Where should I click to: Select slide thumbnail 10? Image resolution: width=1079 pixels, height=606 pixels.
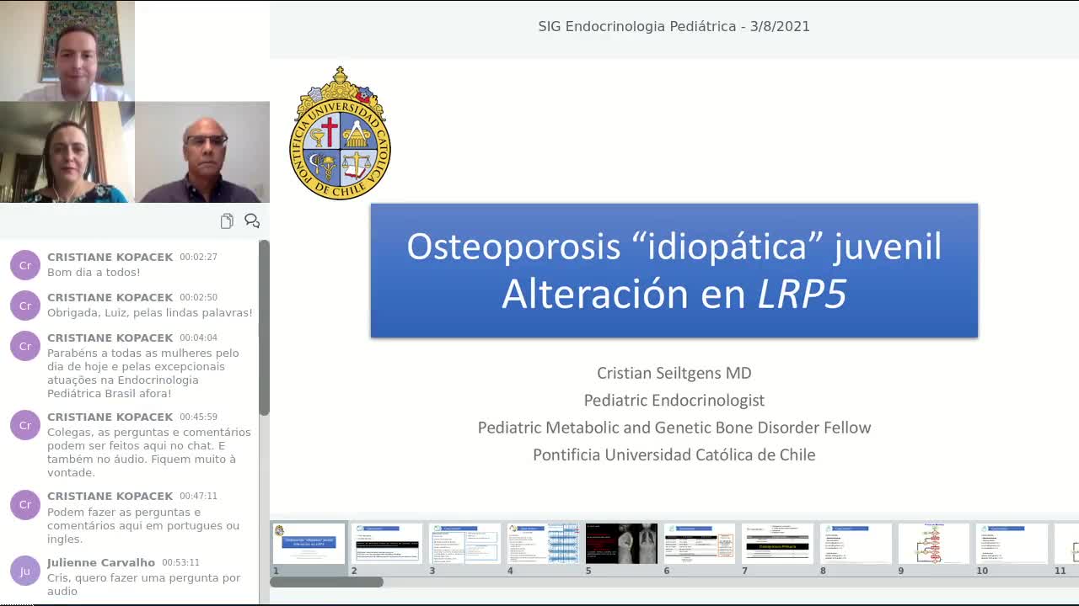coord(1012,544)
